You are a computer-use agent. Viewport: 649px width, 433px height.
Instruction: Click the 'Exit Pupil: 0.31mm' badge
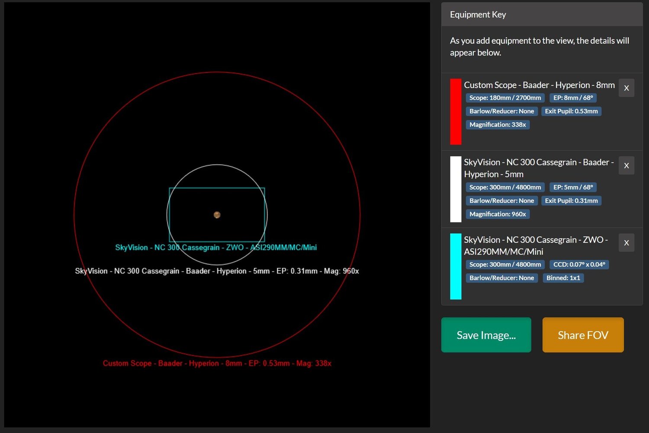pos(571,201)
